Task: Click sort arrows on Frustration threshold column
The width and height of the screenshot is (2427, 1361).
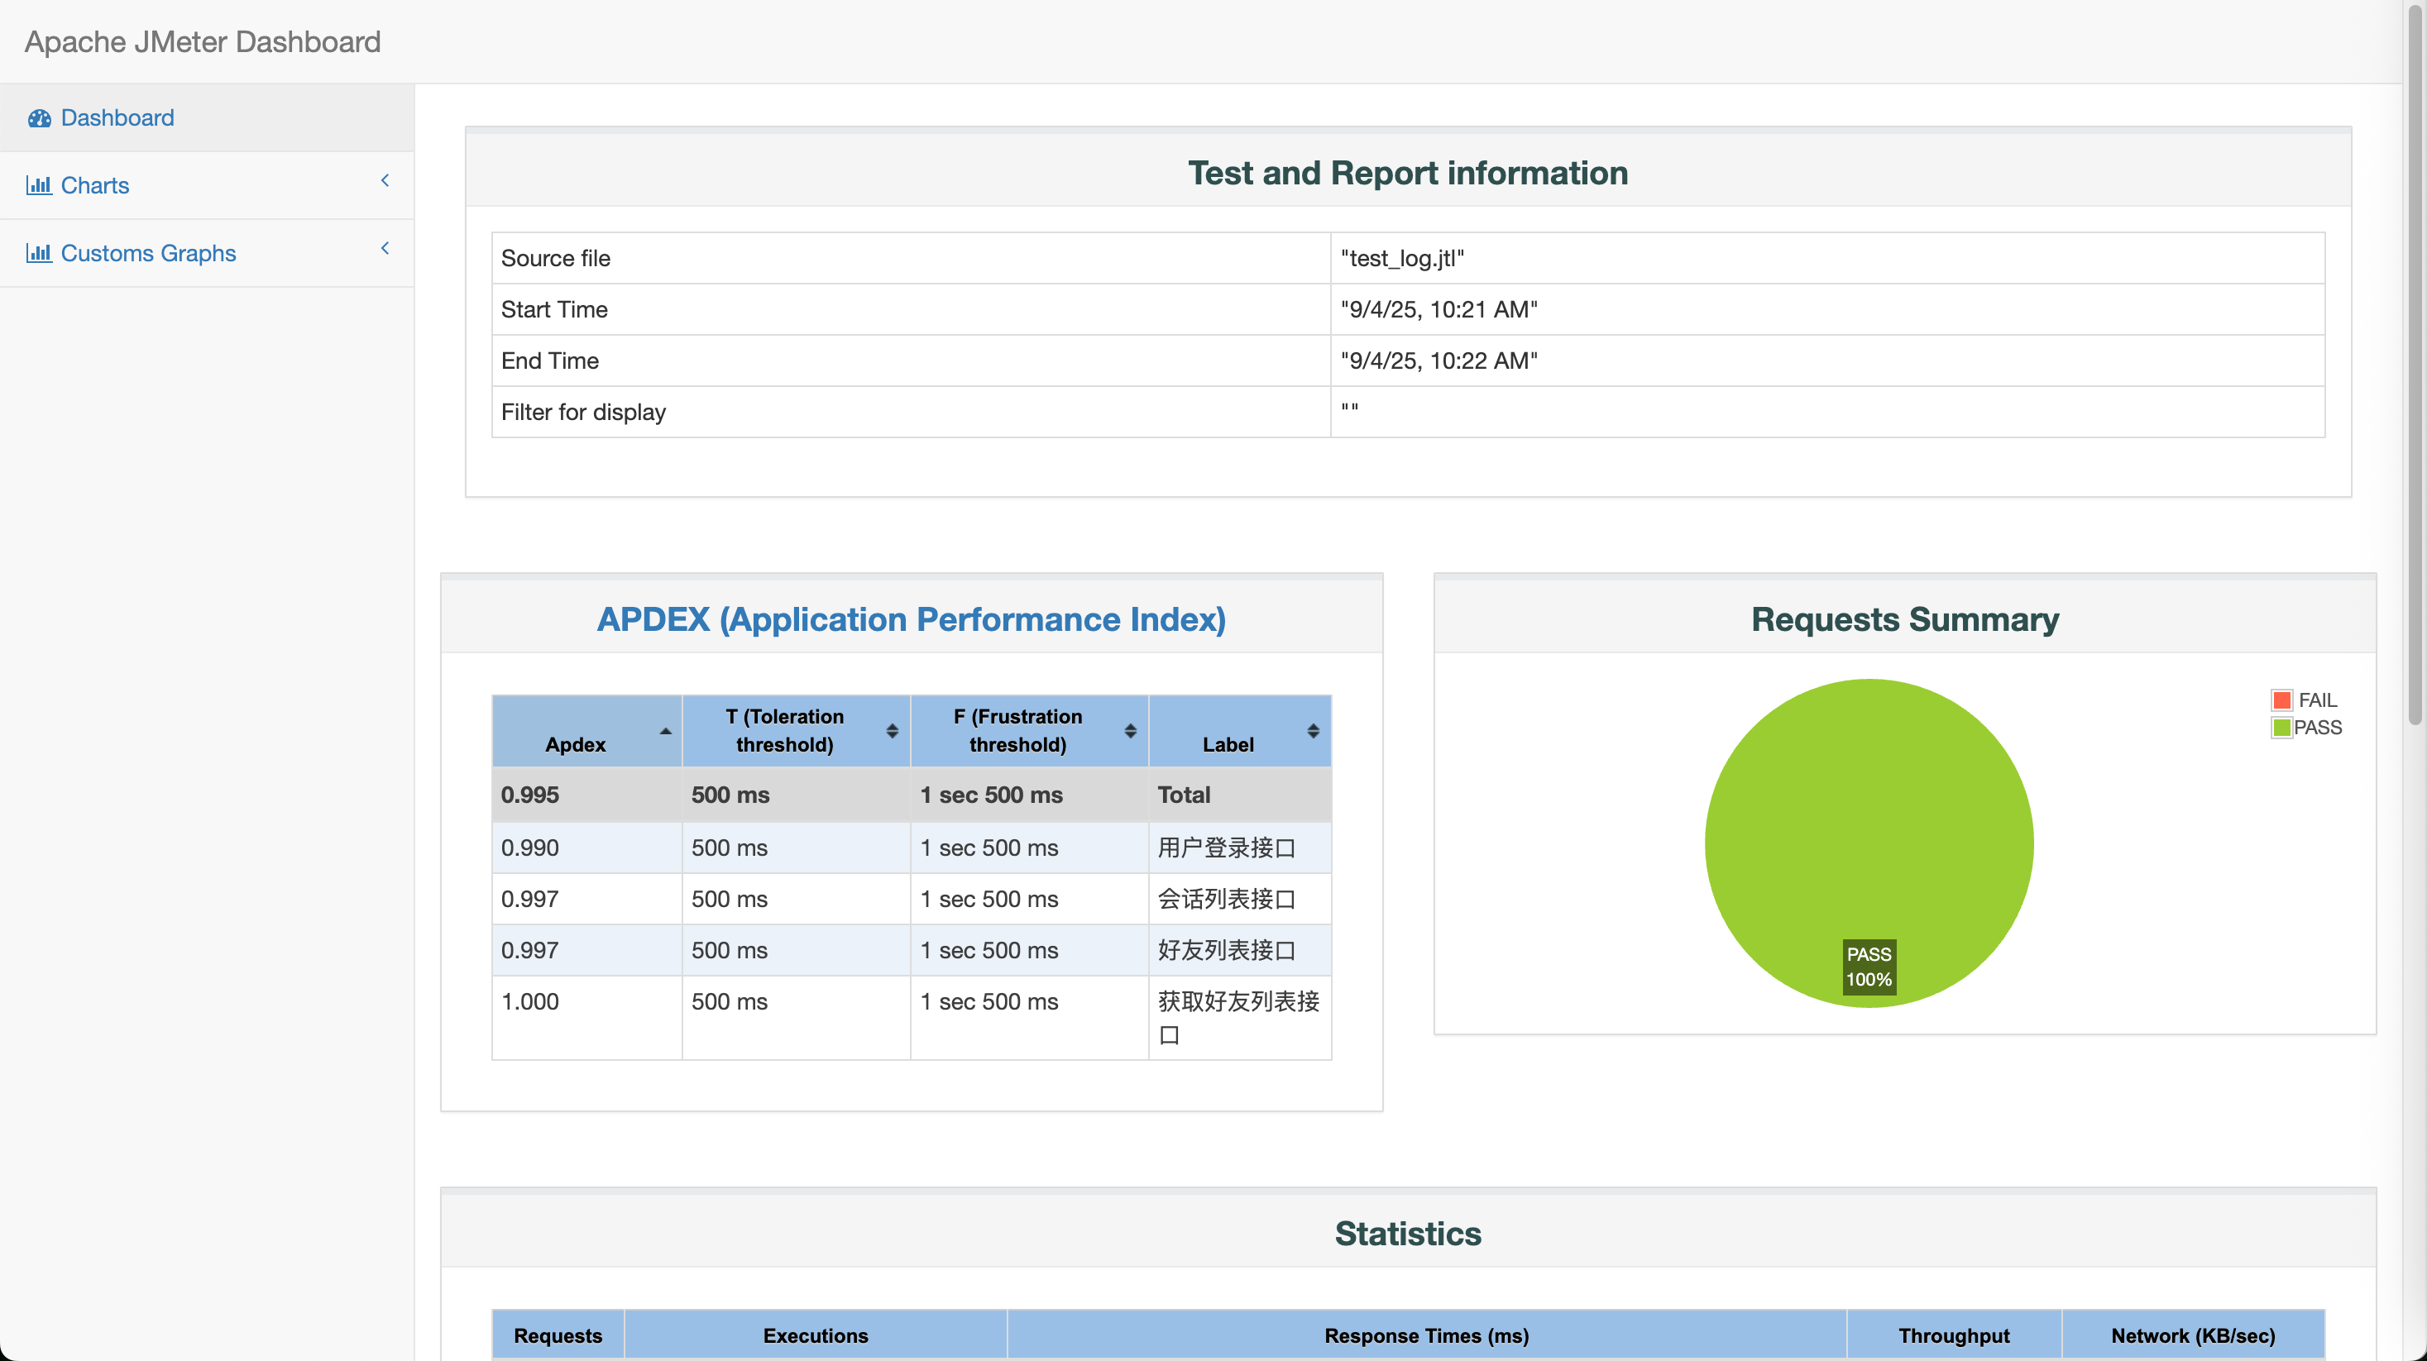Action: tap(1130, 731)
